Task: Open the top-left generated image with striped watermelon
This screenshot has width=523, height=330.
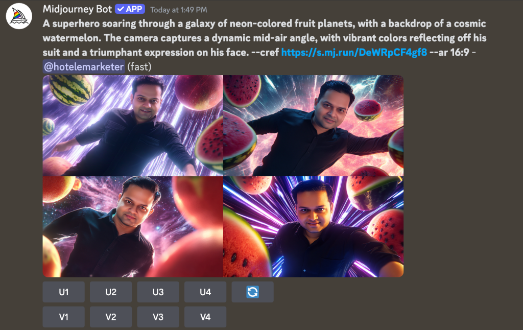Action: (x=133, y=126)
